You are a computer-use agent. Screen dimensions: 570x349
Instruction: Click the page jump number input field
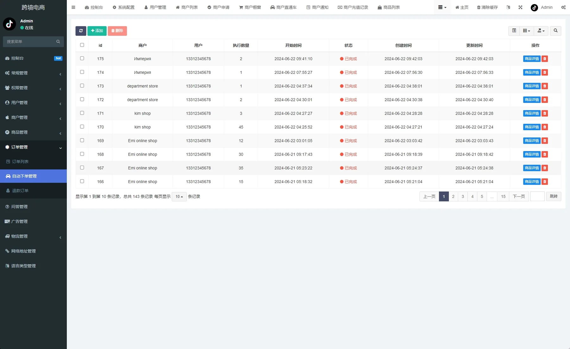537,196
